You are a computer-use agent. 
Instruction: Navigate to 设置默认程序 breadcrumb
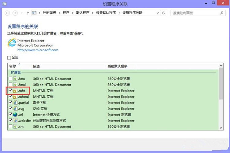[x=106, y=13]
